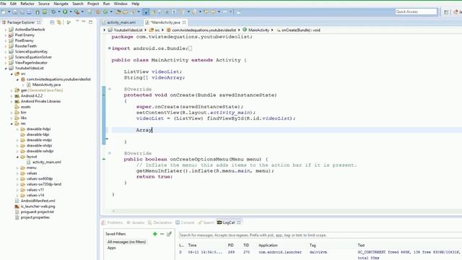Open the Android Virtual Device Manager icon
This screenshot has height=260, width=462.
pos(45,12)
